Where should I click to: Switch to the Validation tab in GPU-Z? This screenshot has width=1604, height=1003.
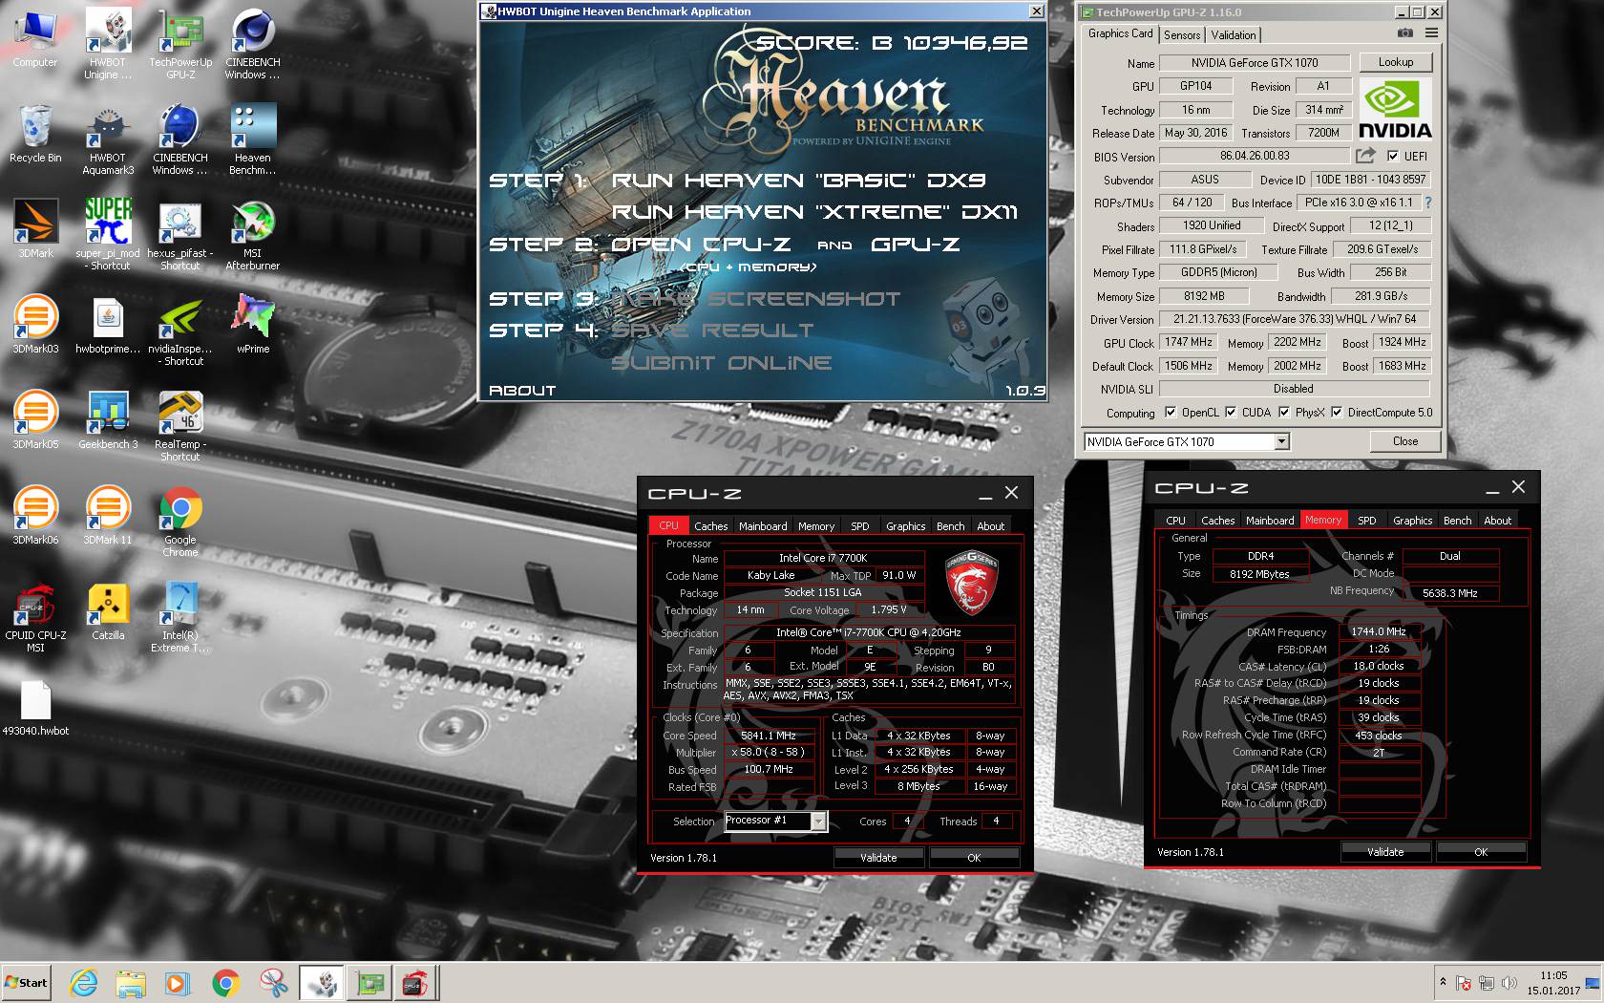(x=1234, y=34)
